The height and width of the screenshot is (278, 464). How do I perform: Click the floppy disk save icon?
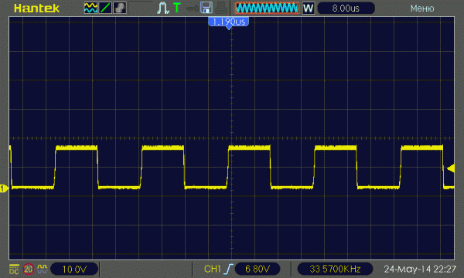206,8
